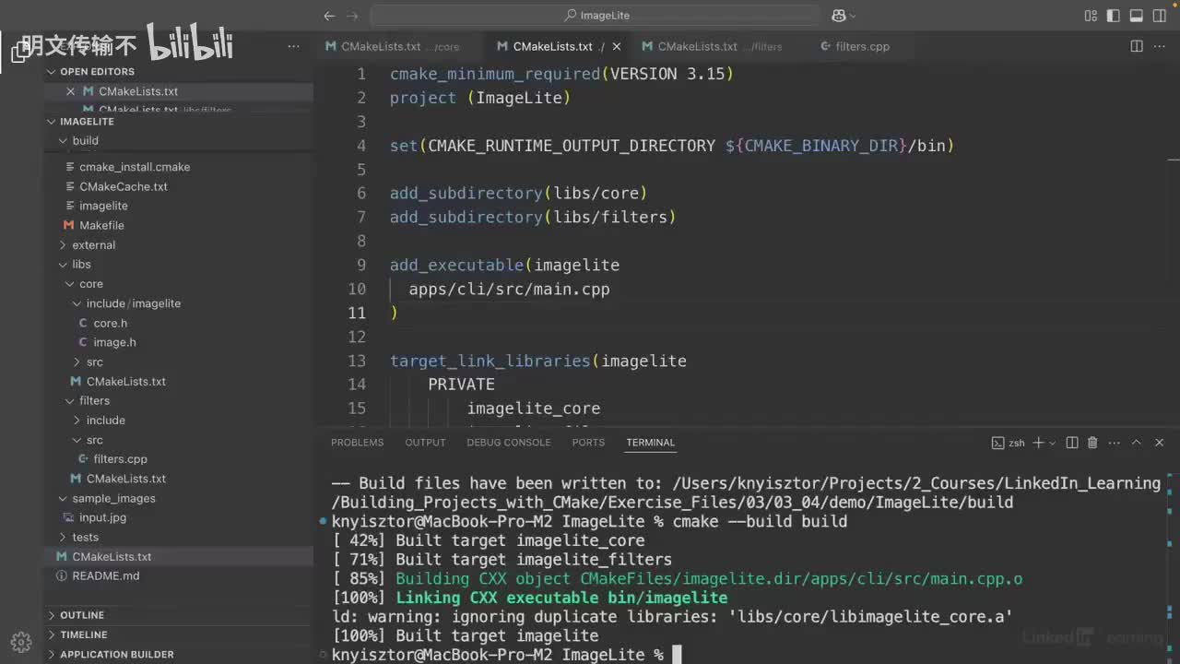The width and height of the screenshot is (1180, 664).
Task: Select the root CMakeLists.txt in tree
Action: point(112,557)
